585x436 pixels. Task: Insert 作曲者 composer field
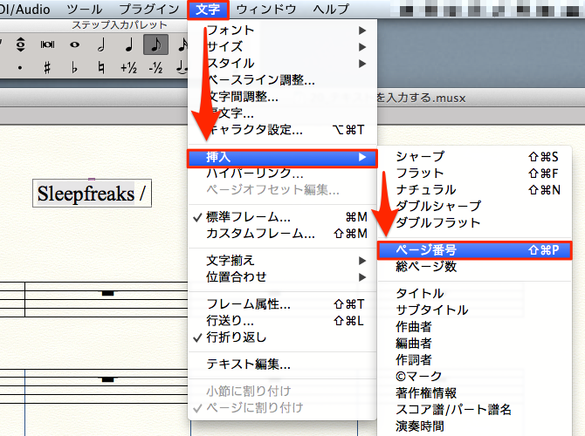(474, 327)
